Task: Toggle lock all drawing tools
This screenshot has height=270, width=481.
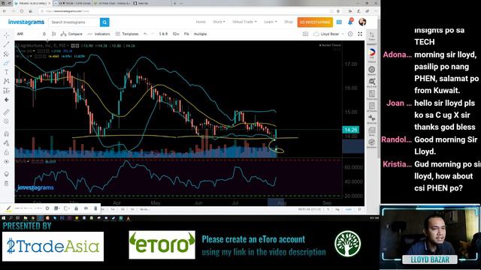Action: (7, 152)
